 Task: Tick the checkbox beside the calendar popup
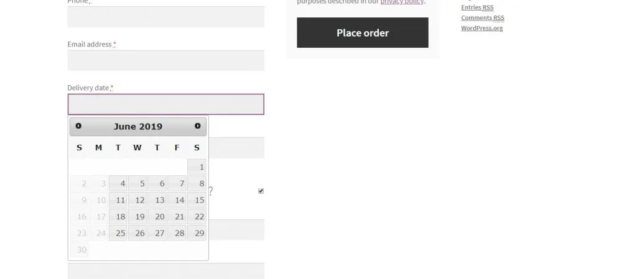coord(261,191)
